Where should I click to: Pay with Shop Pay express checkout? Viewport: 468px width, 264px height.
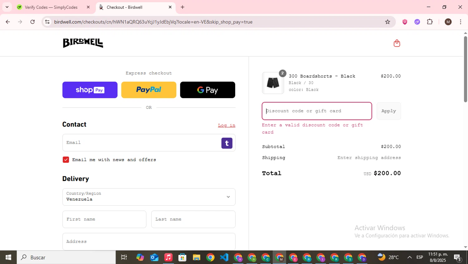pos(90,90)
